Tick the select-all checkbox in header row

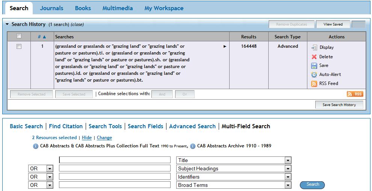(x=19, y=36)
